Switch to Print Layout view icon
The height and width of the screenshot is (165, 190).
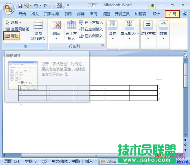pyautogui.click(x=103, y=162)
